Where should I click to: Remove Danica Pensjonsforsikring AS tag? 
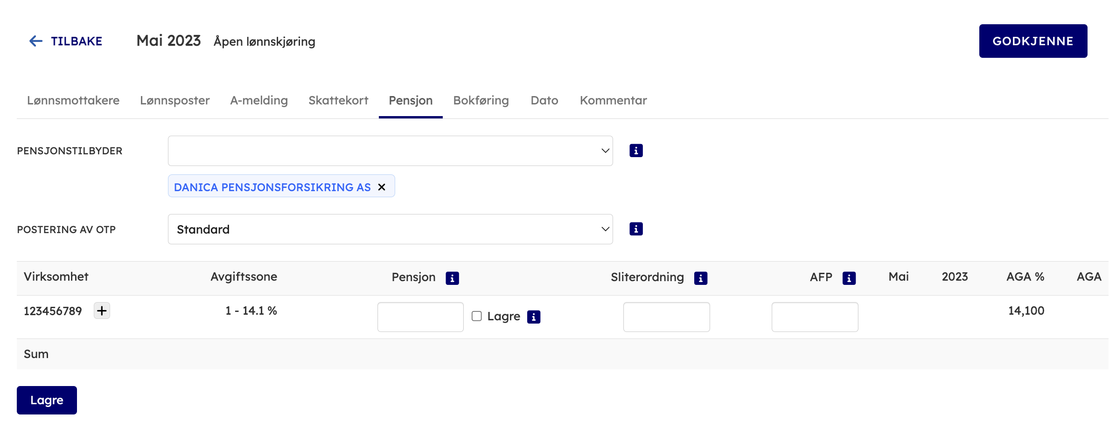tap(382, 187)
